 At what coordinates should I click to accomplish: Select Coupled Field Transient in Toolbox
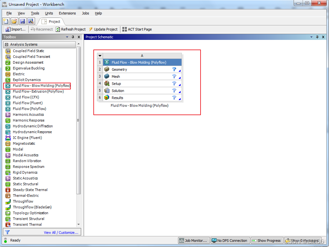[x=32, y=57]
